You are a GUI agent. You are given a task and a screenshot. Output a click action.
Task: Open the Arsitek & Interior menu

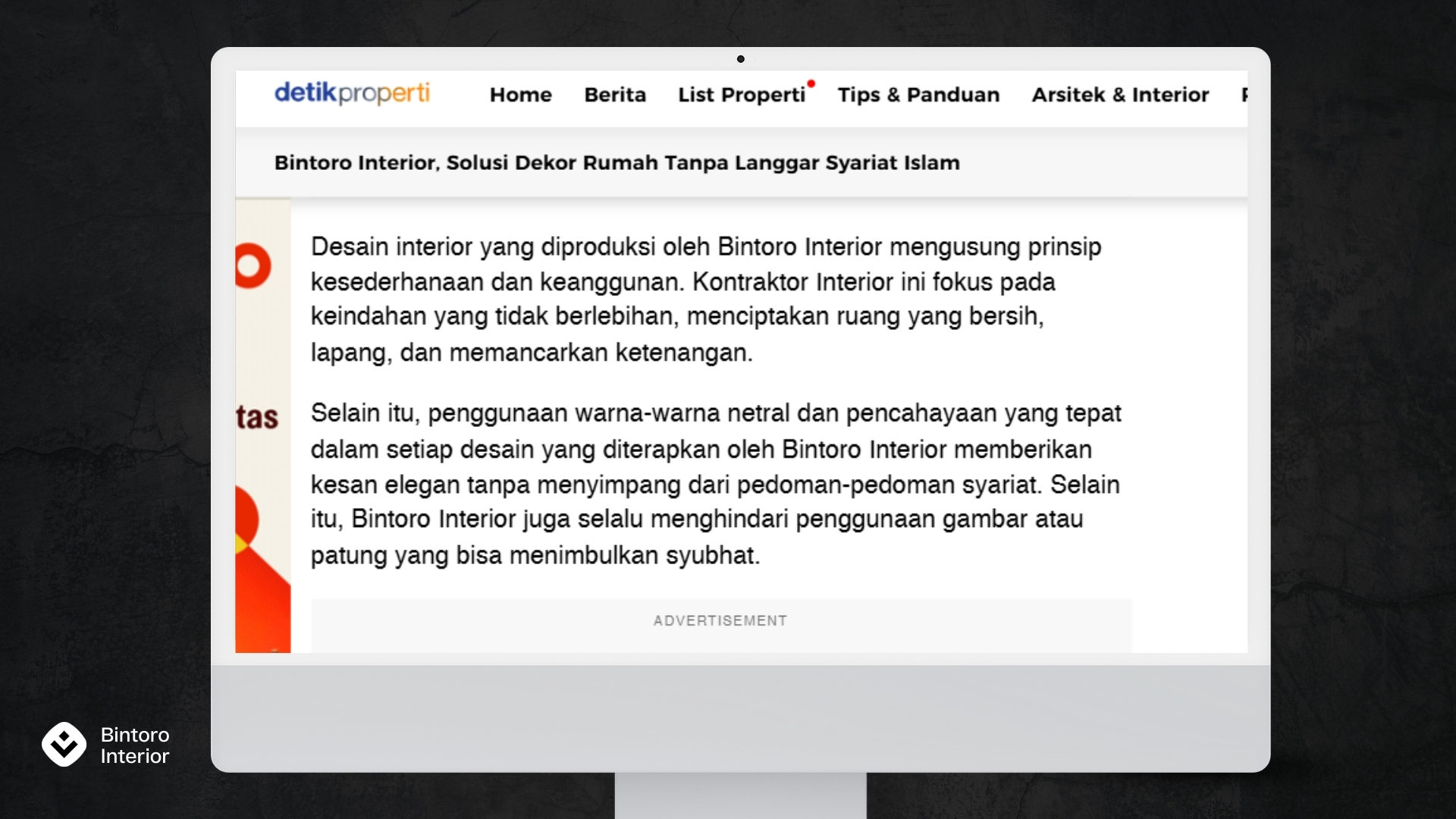click(1120, 95)
